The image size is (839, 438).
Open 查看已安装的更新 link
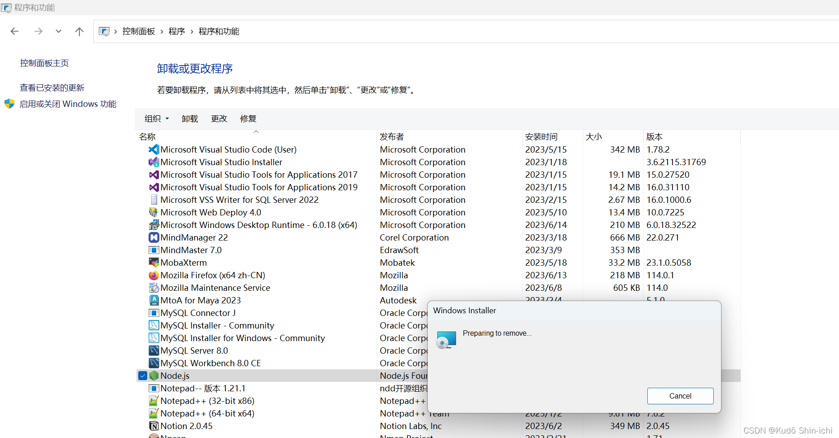[x=52, y=88]
